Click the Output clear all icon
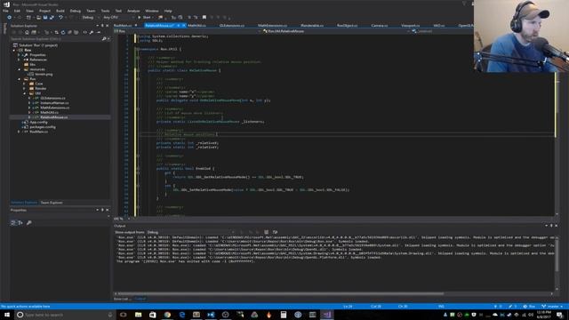The image size is (569, 320). (x=267, y=232)
